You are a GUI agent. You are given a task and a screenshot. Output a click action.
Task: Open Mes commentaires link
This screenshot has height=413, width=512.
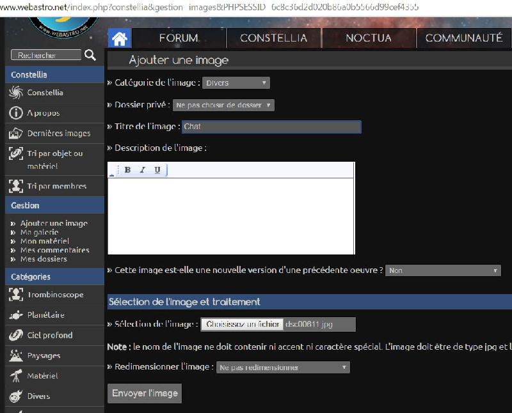tap(55, 250)
